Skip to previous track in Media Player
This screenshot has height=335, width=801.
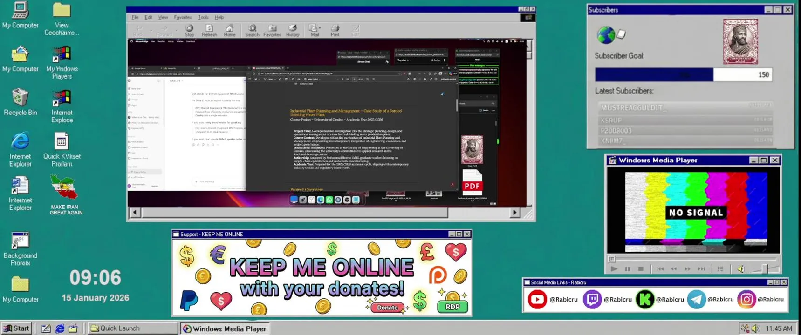click(x=660, y=269)
